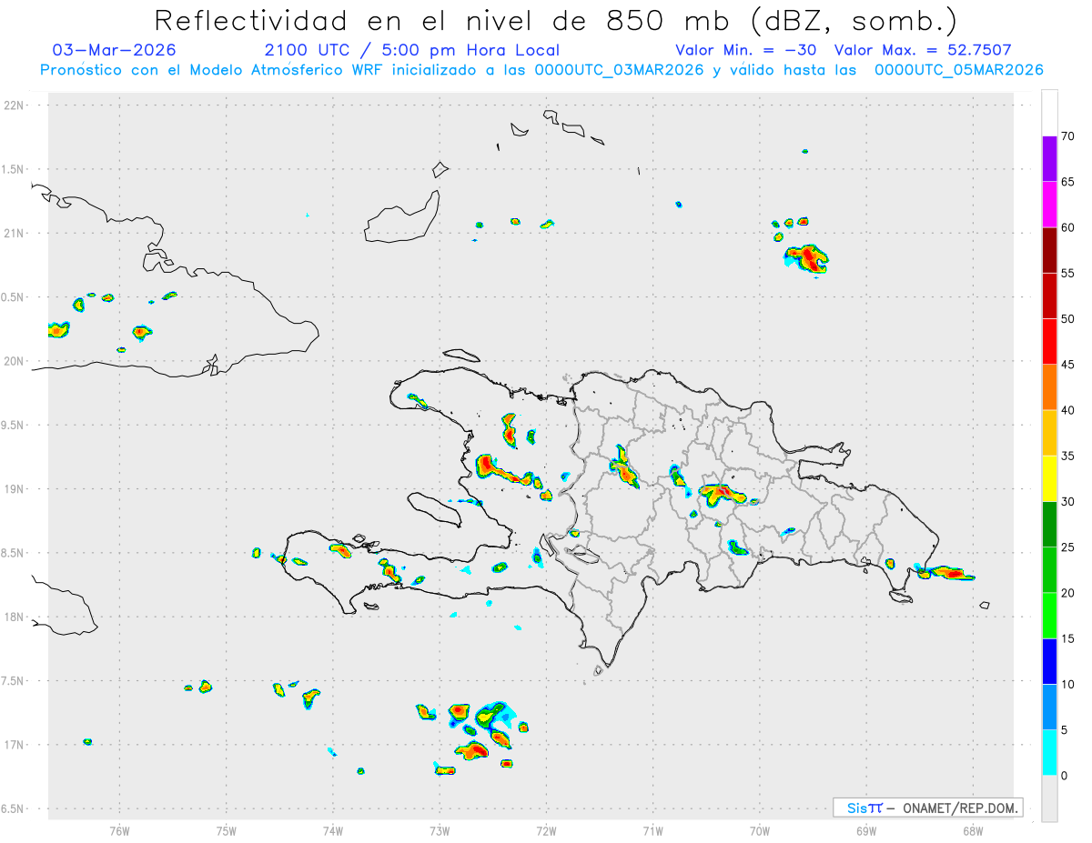The image size is (1092, 843).
Task: Select the "73W" longitude axis label
Action: pyautogui.click(x=440, y=830)
